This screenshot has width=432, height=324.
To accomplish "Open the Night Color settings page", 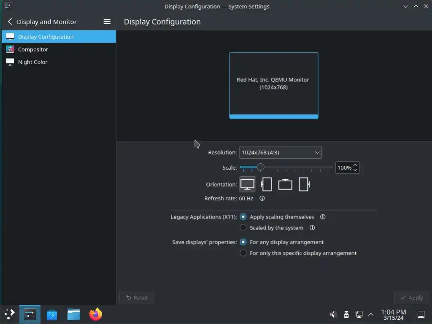I will (59, 62).
